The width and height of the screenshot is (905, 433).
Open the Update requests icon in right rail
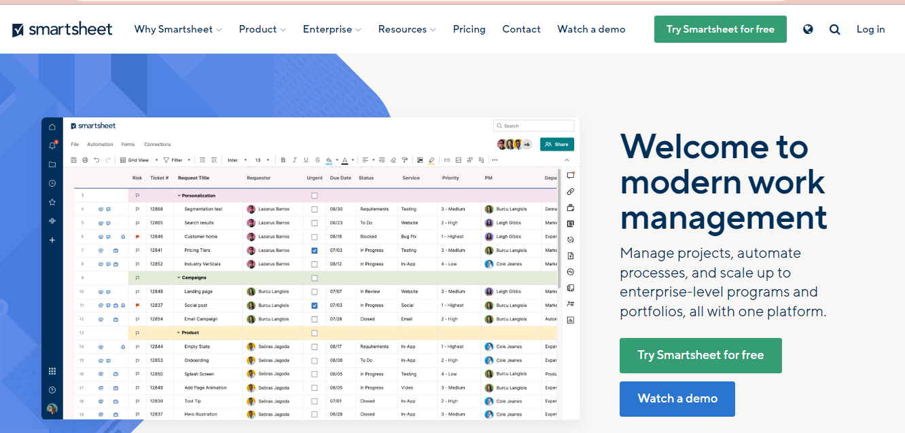571,240
